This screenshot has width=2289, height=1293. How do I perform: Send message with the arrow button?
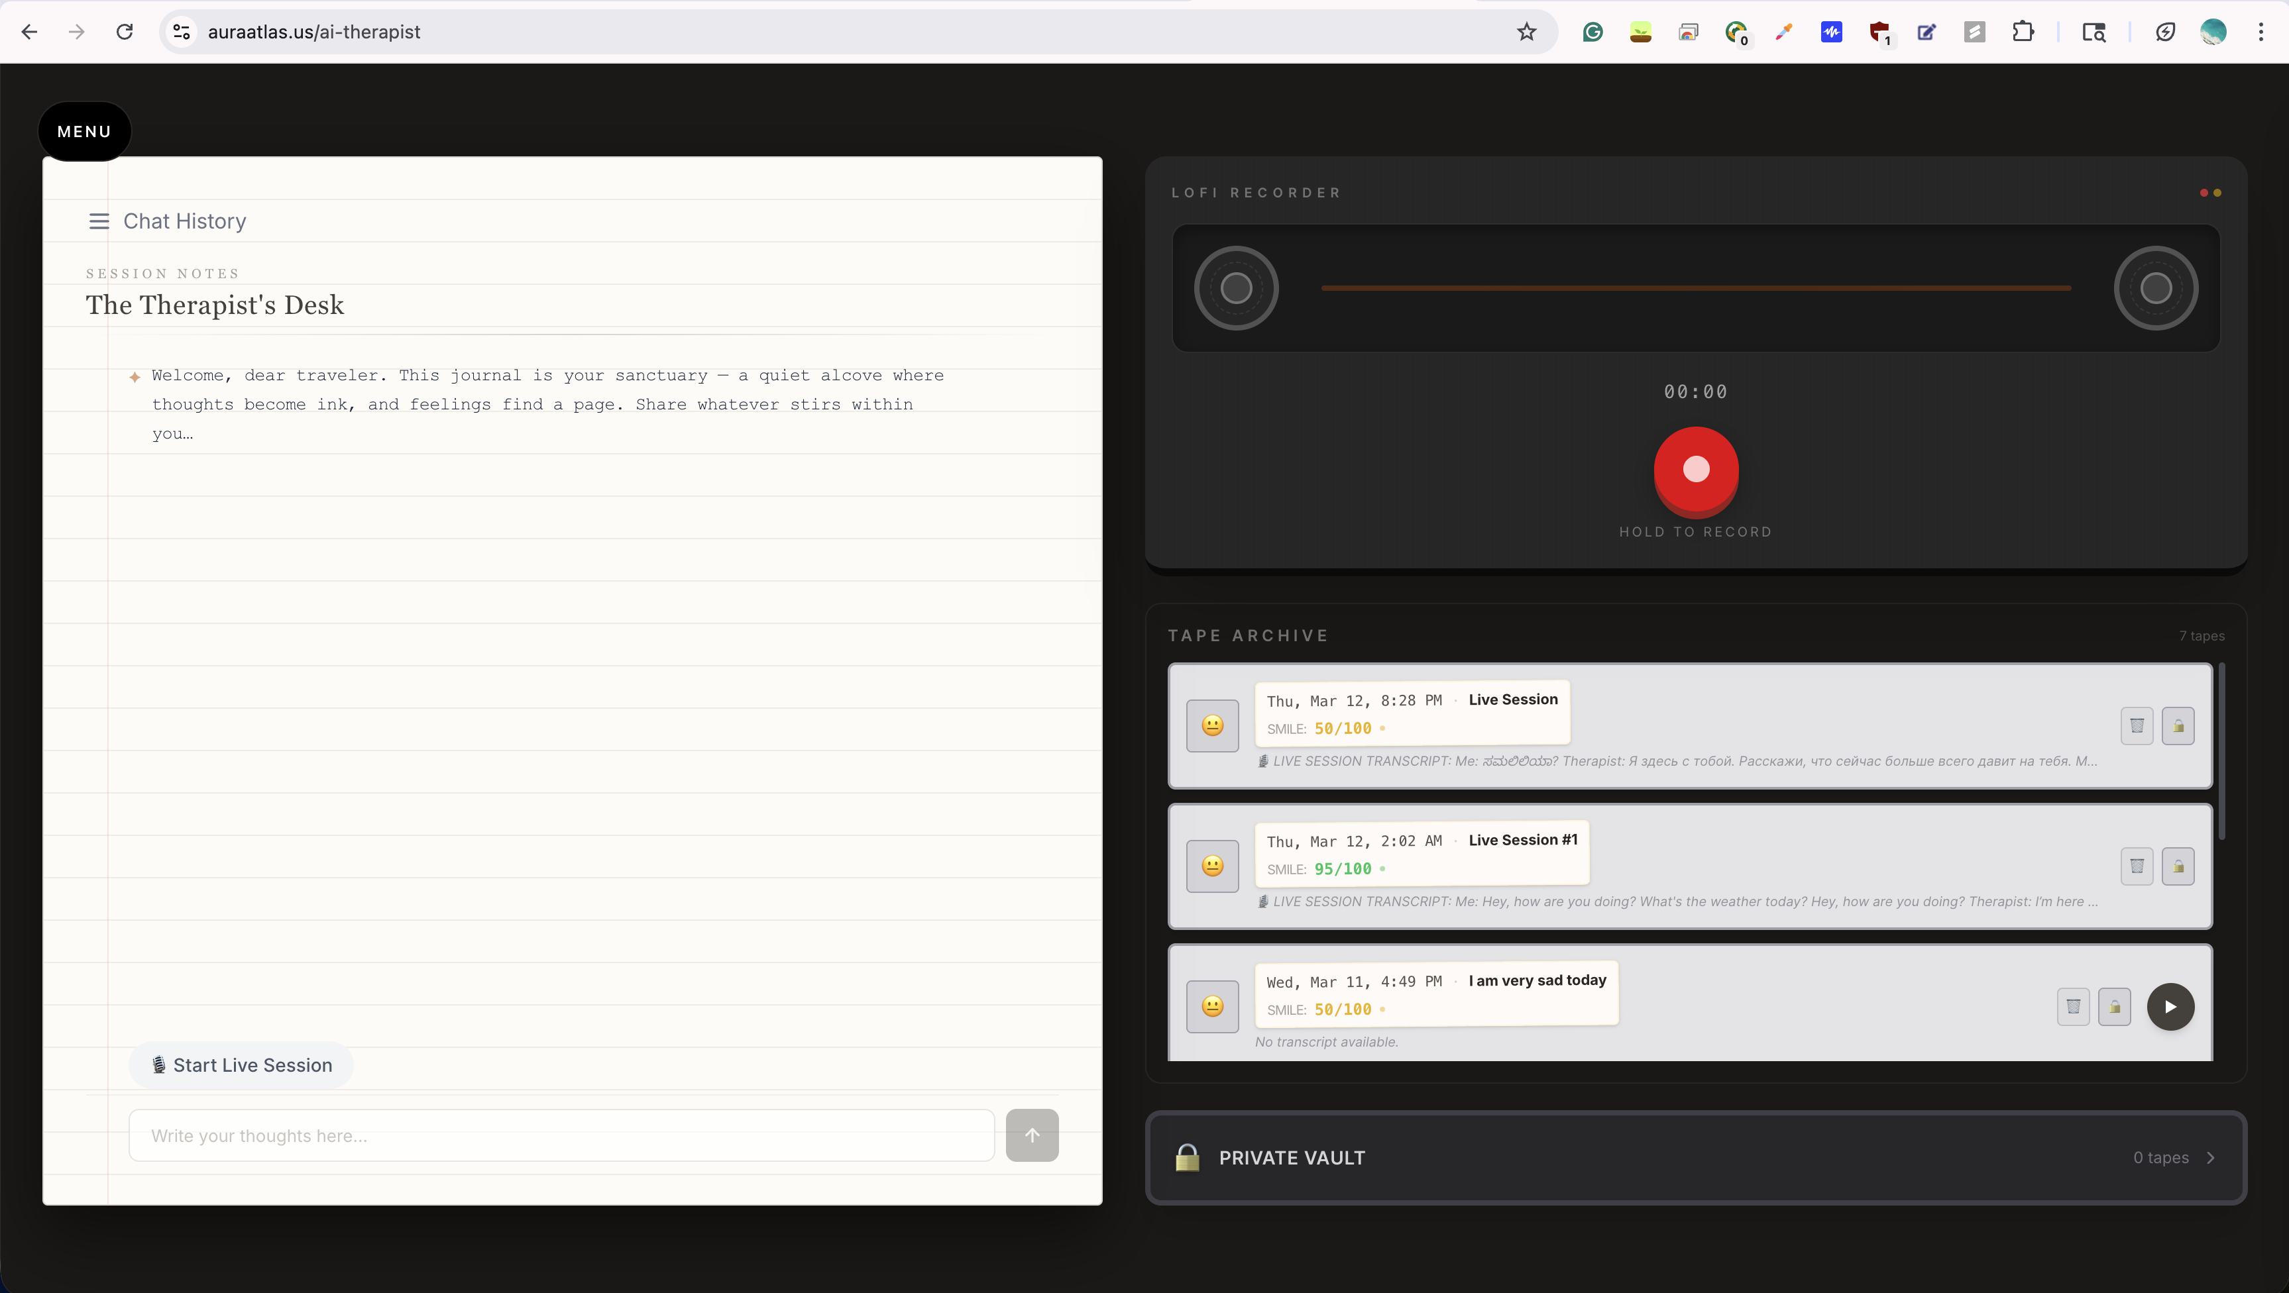(1032, 1135)
